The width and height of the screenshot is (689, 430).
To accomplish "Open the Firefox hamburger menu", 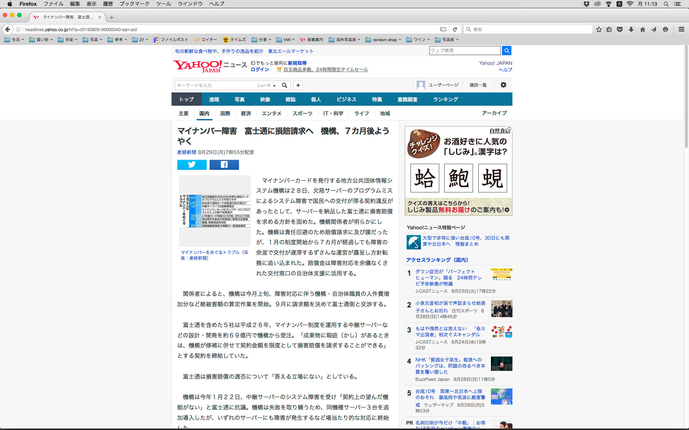I will pyautogui.click(x=681, y=29).
